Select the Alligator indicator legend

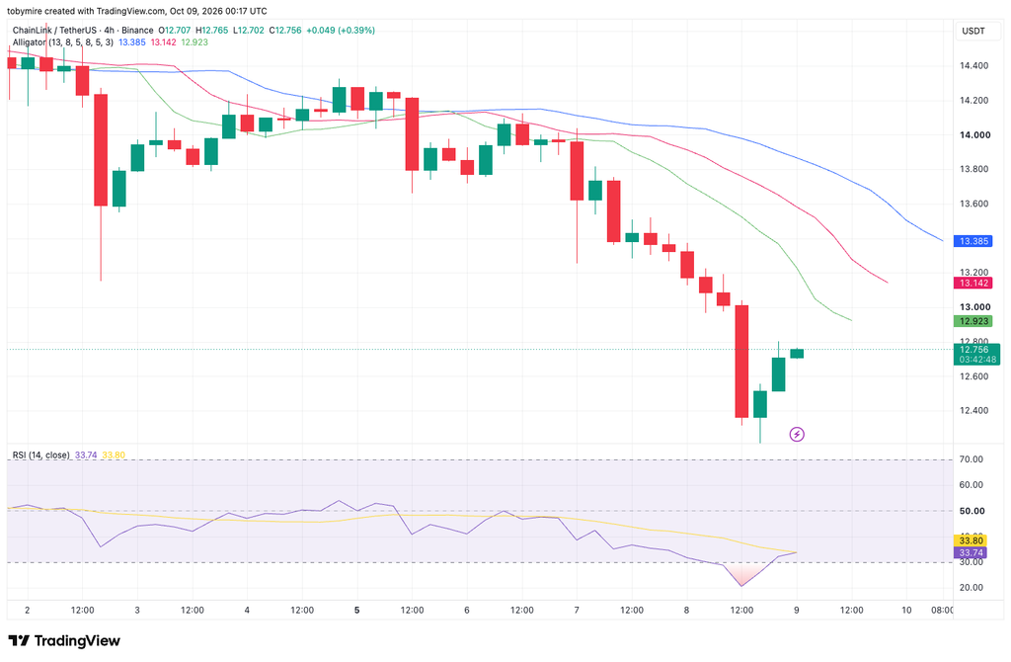pos(62,41)
